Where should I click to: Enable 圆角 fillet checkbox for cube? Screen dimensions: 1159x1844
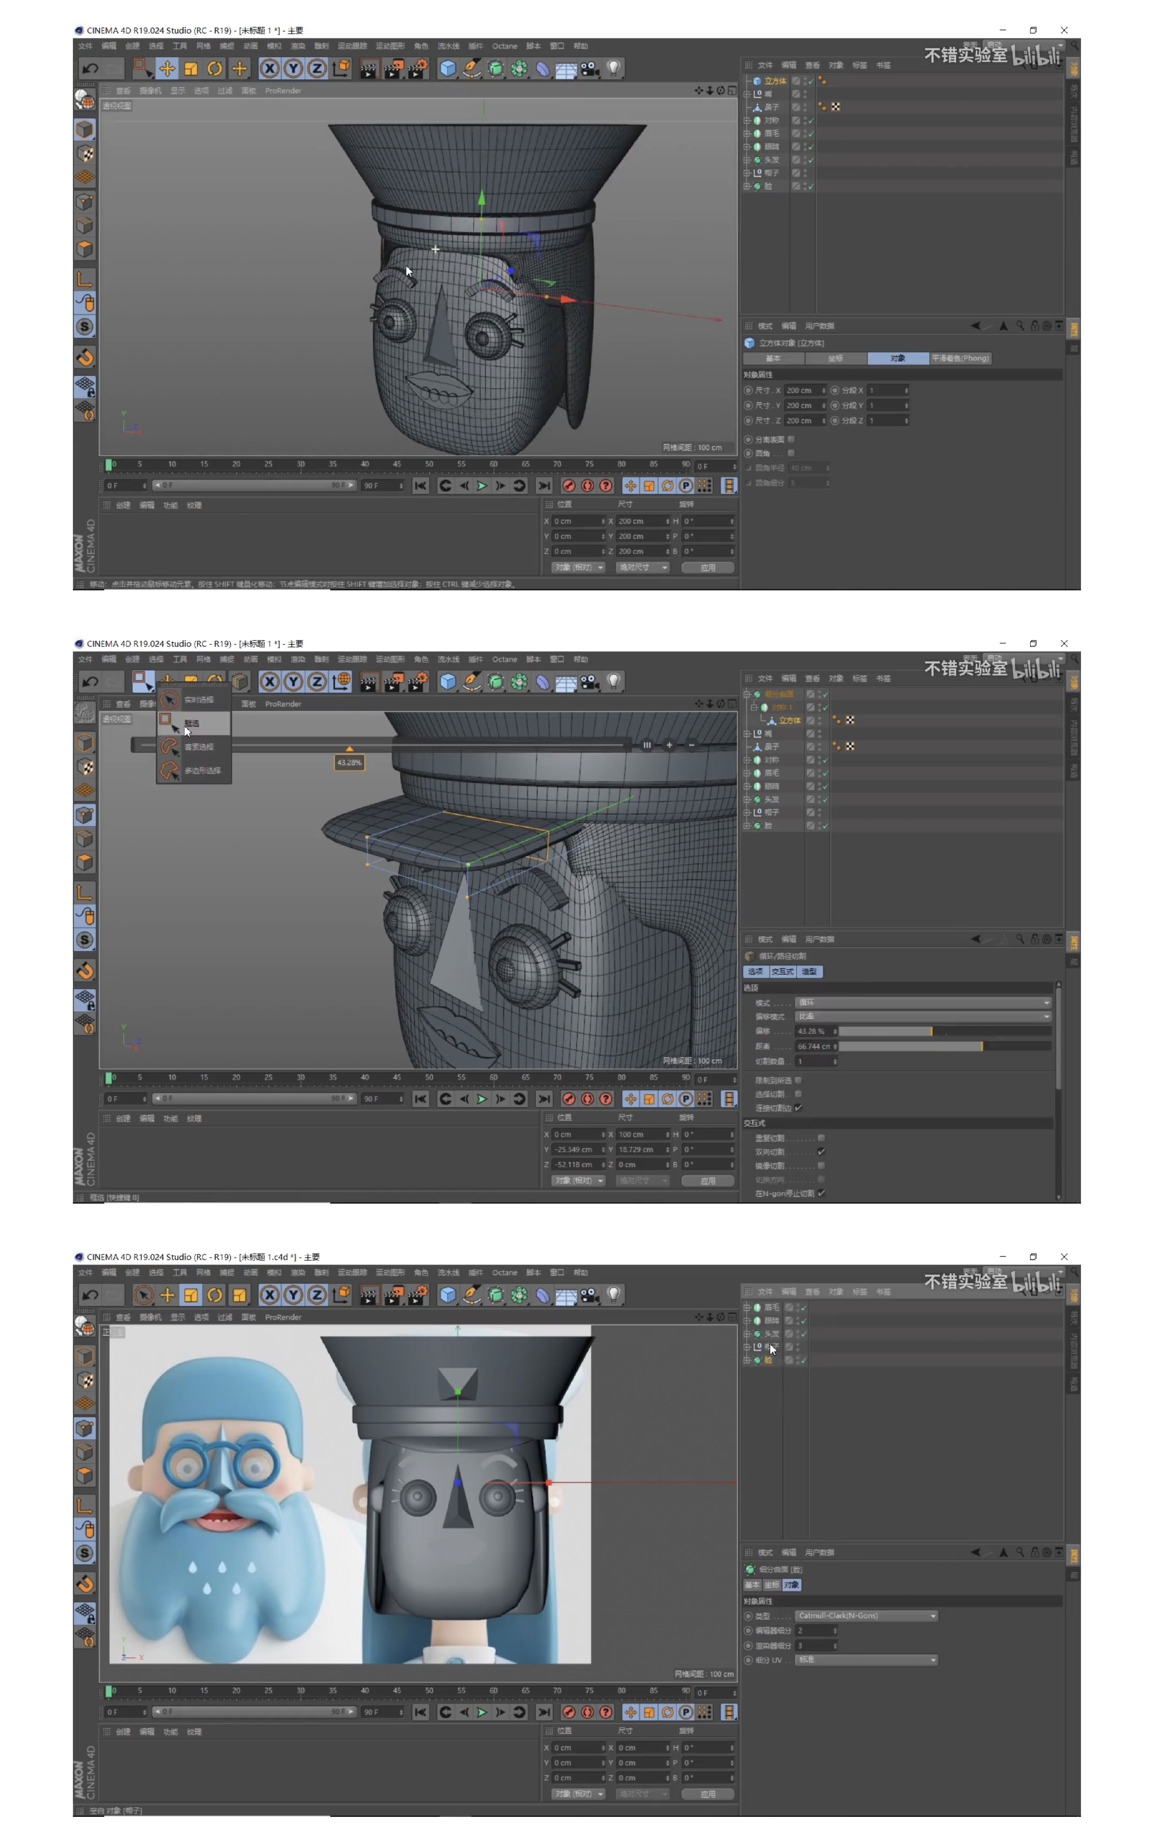(791, 453)
